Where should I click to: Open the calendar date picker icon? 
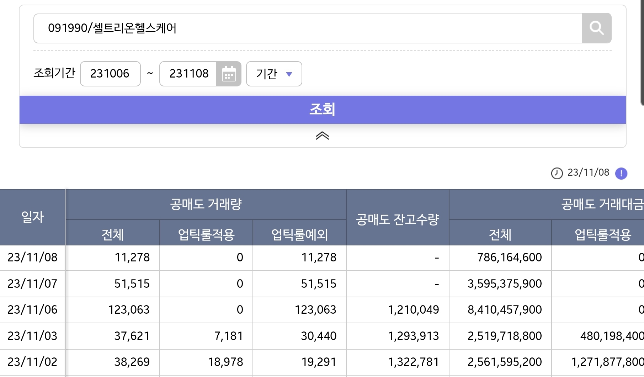point(229,74)
